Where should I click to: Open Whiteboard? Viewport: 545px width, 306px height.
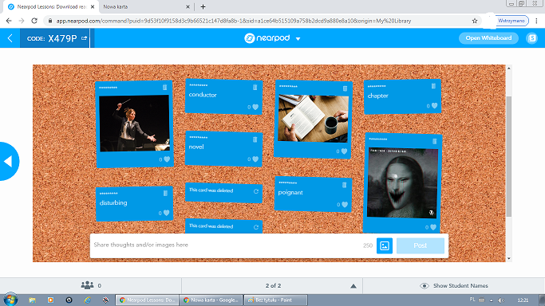488,38
